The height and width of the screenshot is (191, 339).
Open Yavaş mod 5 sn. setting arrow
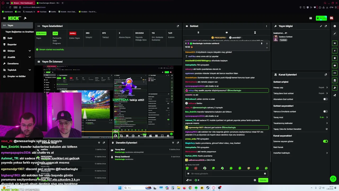coord(327,117)
